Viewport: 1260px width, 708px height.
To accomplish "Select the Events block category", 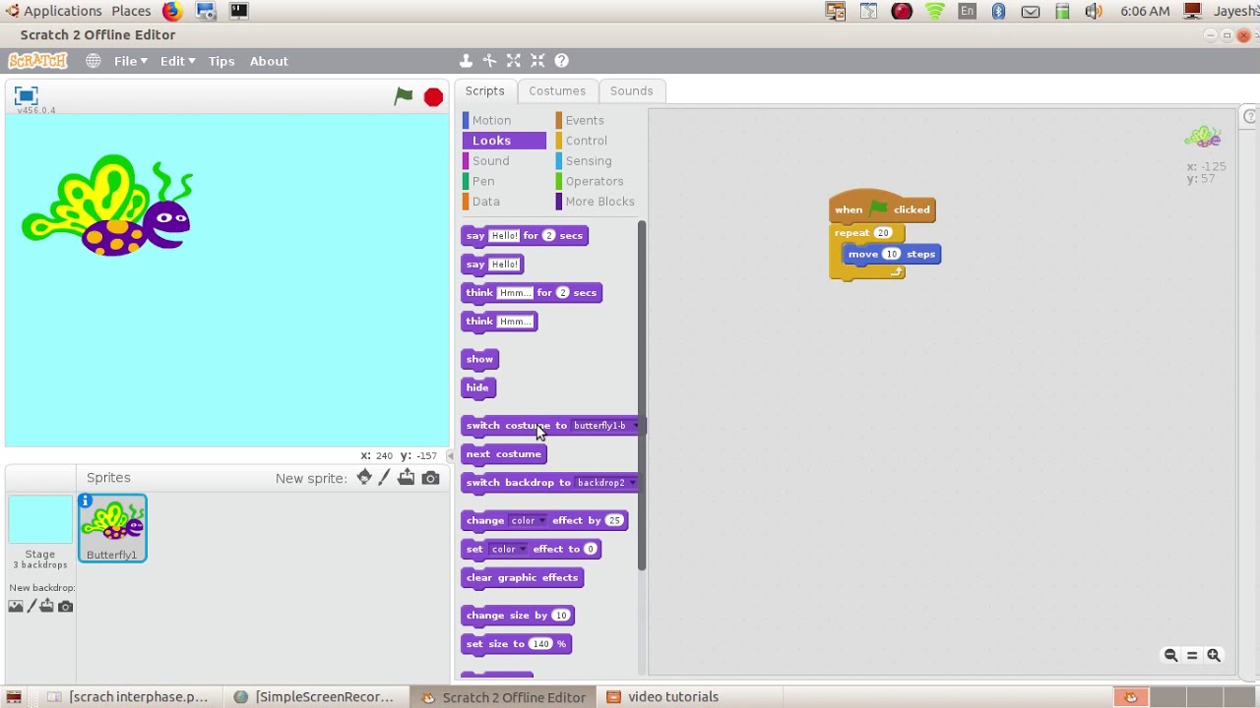I will [x=585, y=120].
